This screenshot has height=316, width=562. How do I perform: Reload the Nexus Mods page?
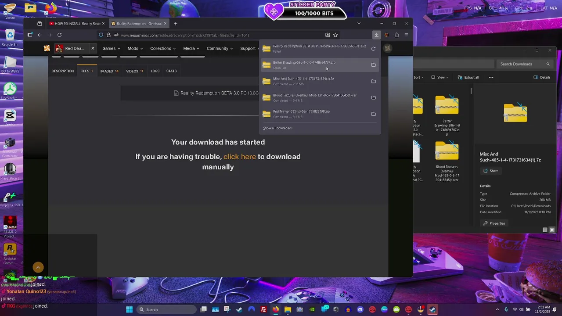tap(59, 35)
